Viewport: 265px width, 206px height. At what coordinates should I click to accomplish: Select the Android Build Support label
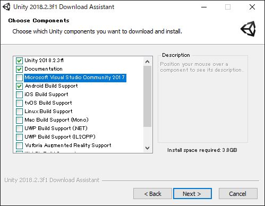(52, 86)
